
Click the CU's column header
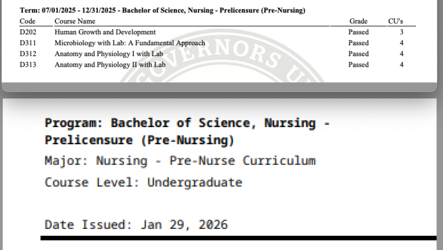pyautogui.click(x=395, y=21)
